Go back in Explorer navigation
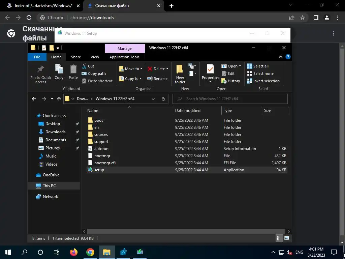Viewport: 345px width, 259px height. click(34, 99)
